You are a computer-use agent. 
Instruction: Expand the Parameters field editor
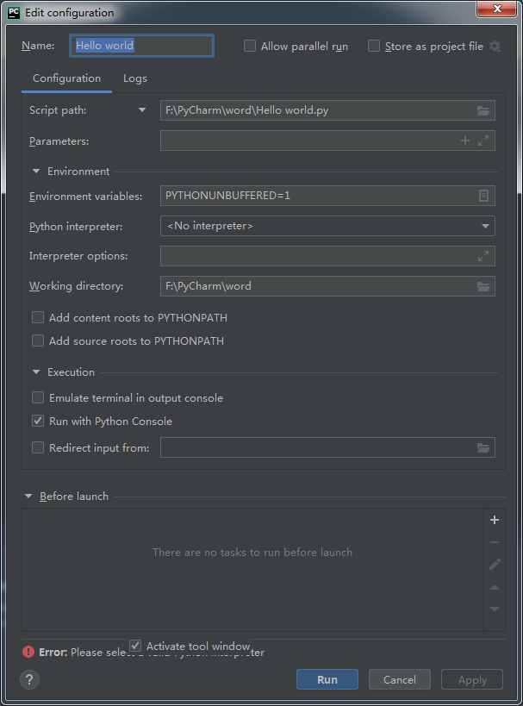pos(483,141)
